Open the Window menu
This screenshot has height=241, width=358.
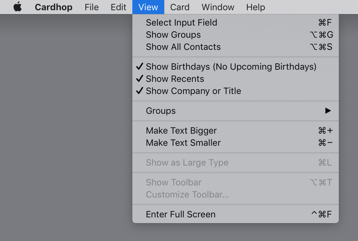(x=218, y=7)
